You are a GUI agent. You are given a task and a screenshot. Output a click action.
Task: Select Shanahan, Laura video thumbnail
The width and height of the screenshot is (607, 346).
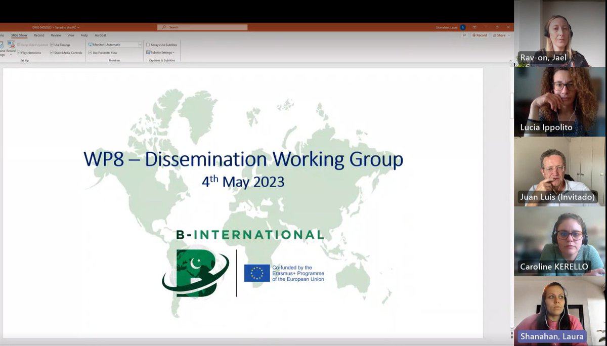point(560,311)
